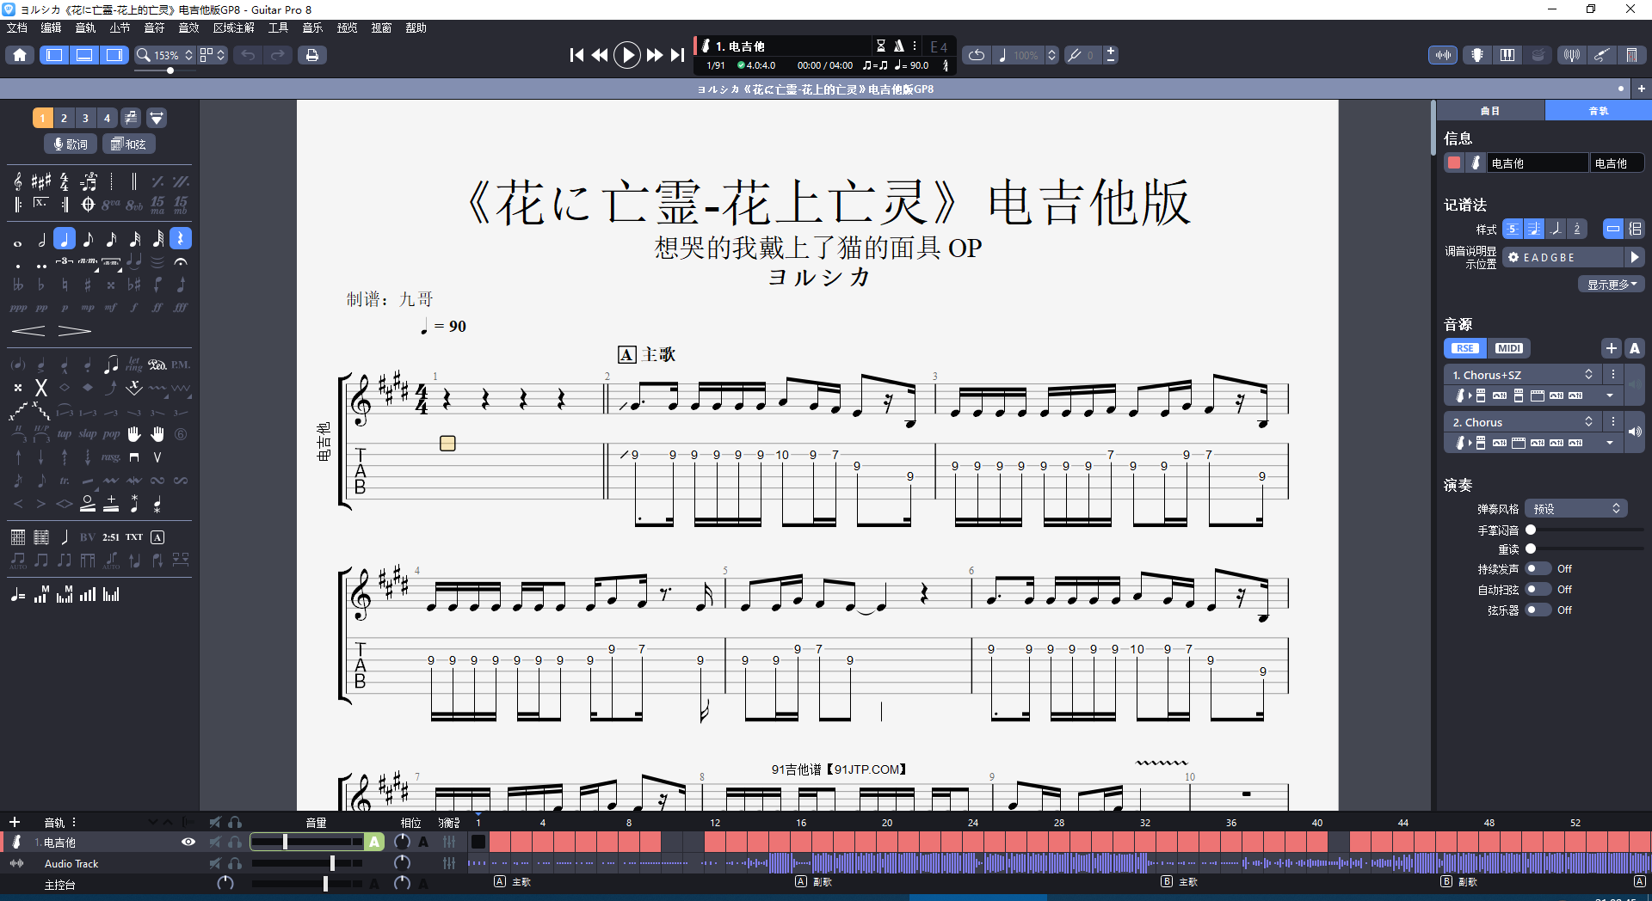This screenshot has width=1652, height=901.
Task: Switch to the 音轨 tab in the inspector
Action: 1598,110
